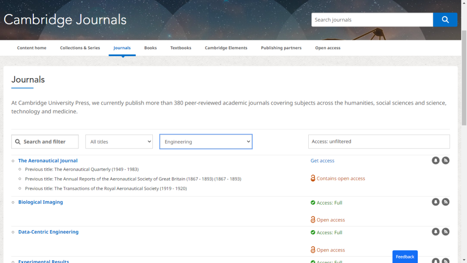The width and height of the screenshot is (467, 263).
Task: Click Search and filter input box
Action: (45, 142)
